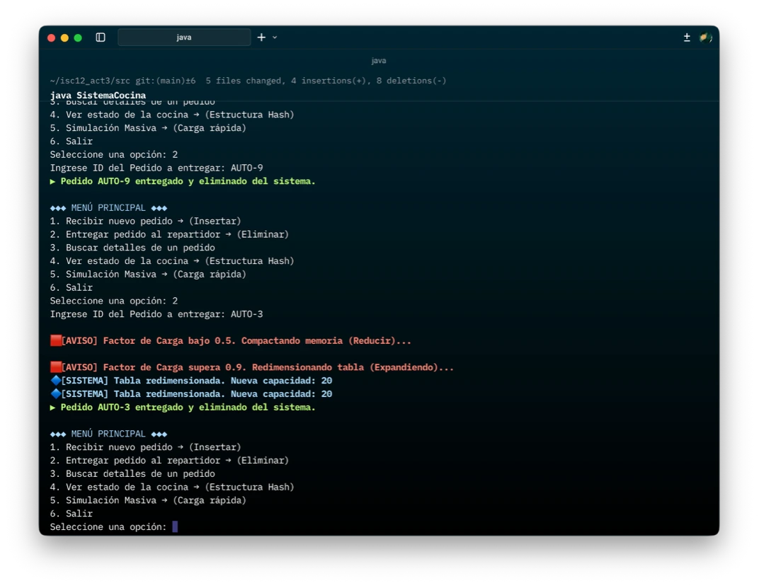The image size is (759, 588).
Task: Click the java pane title header
Action: (x=379, y=61)
